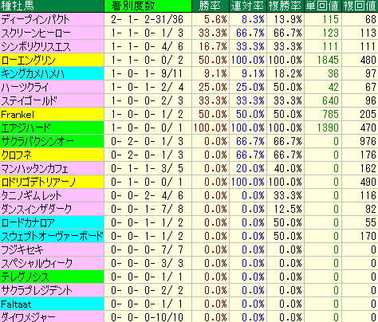Click スクリーンヒーロー's 123 単回値 value

pos(330,33)
